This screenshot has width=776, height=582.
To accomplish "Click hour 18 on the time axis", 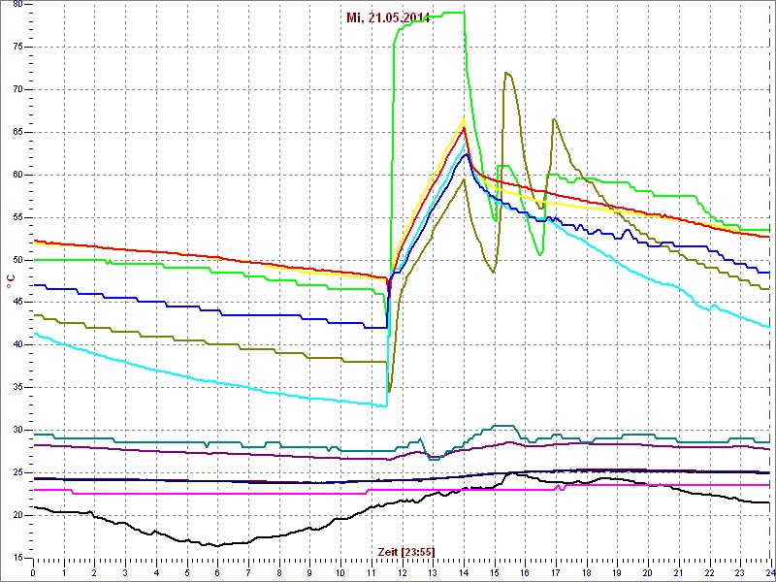I will (x=587, y=572).
